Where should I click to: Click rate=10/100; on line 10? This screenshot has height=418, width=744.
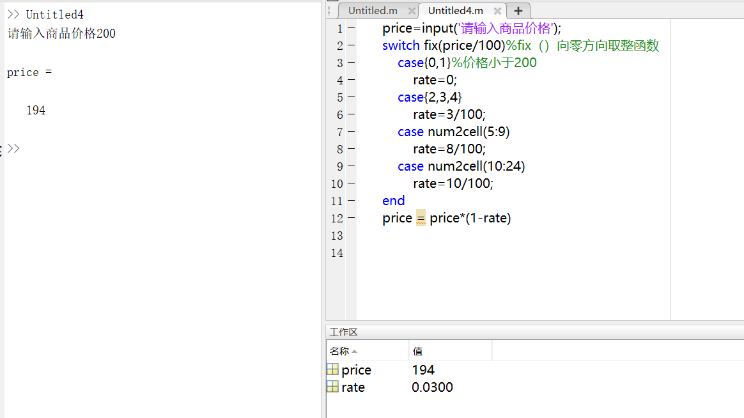[x=453, y=183]
